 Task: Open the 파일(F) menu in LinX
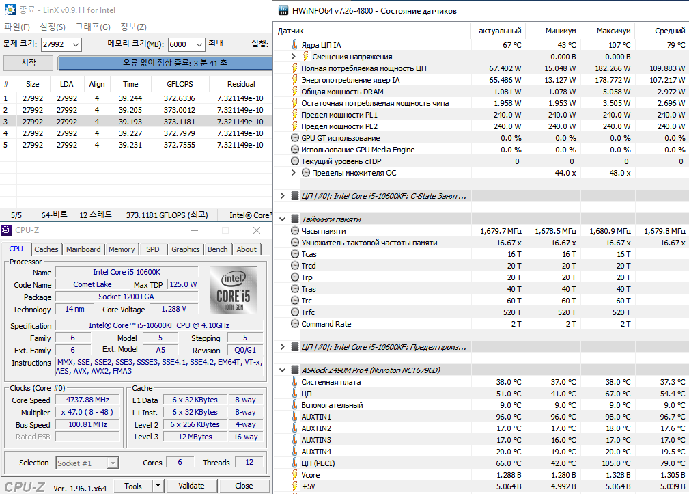(17, 27)
